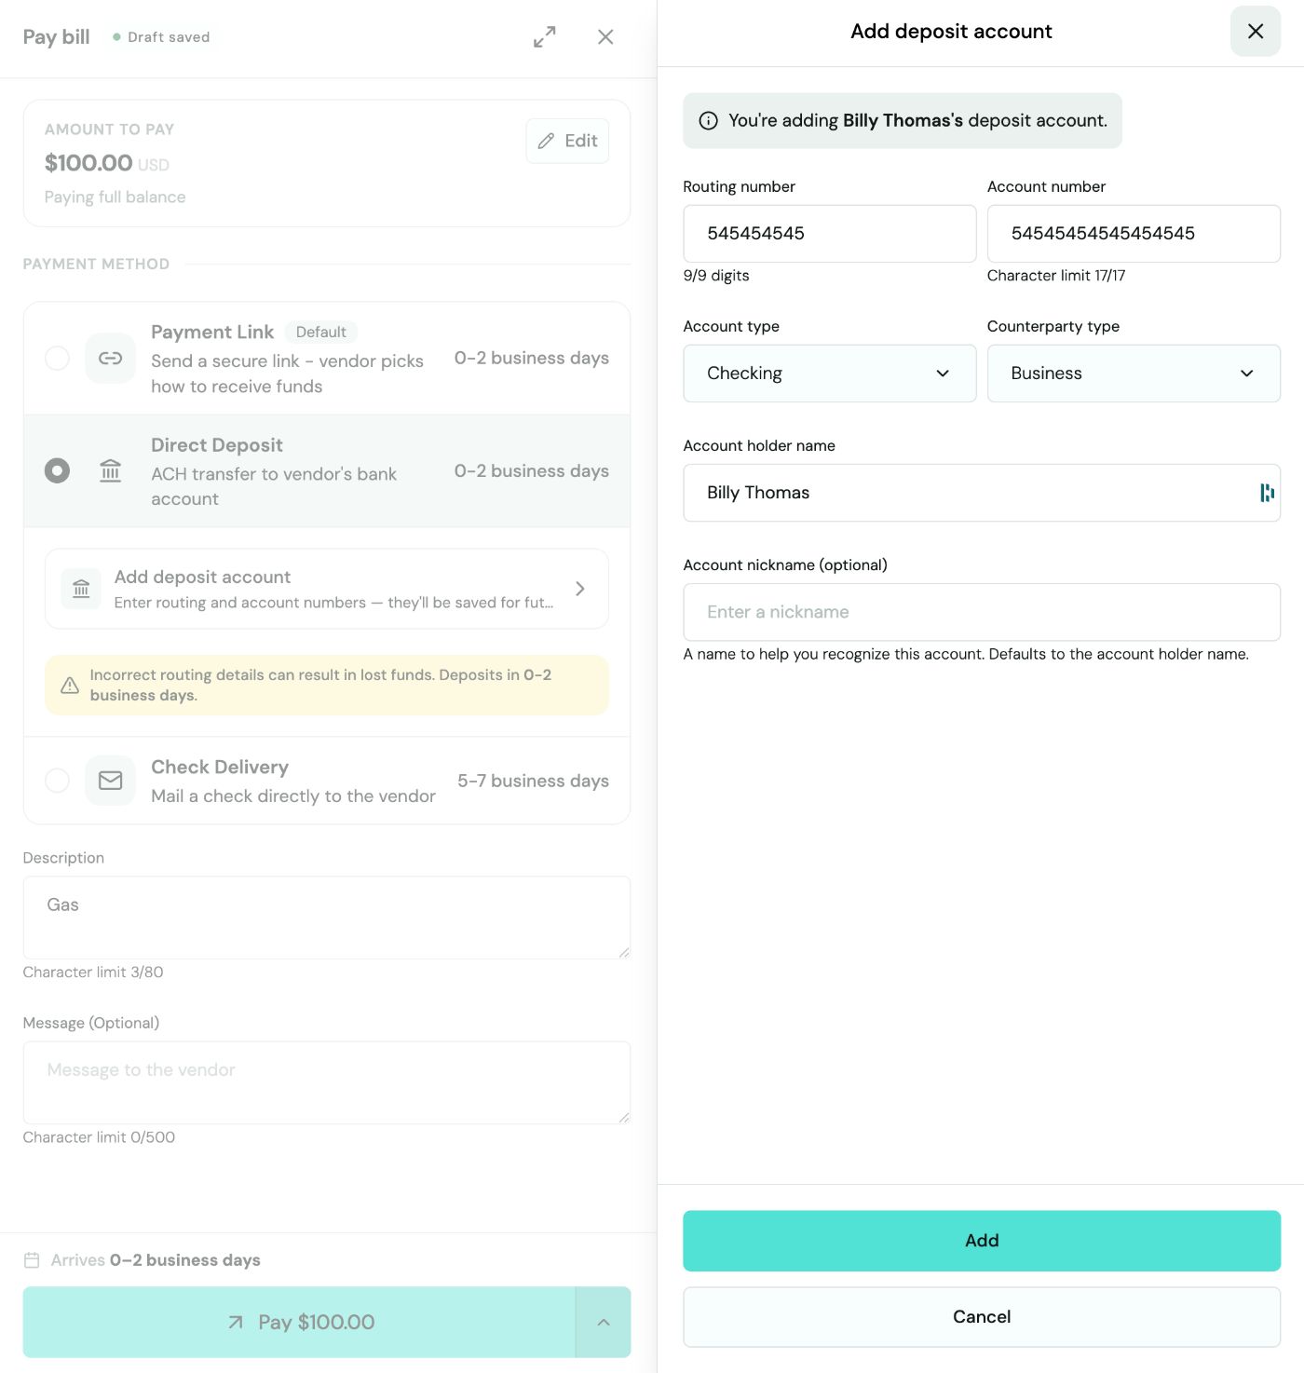Select the Check Delivery radio button
The height and width of the screenshot is (1373, 1304).
58,781
